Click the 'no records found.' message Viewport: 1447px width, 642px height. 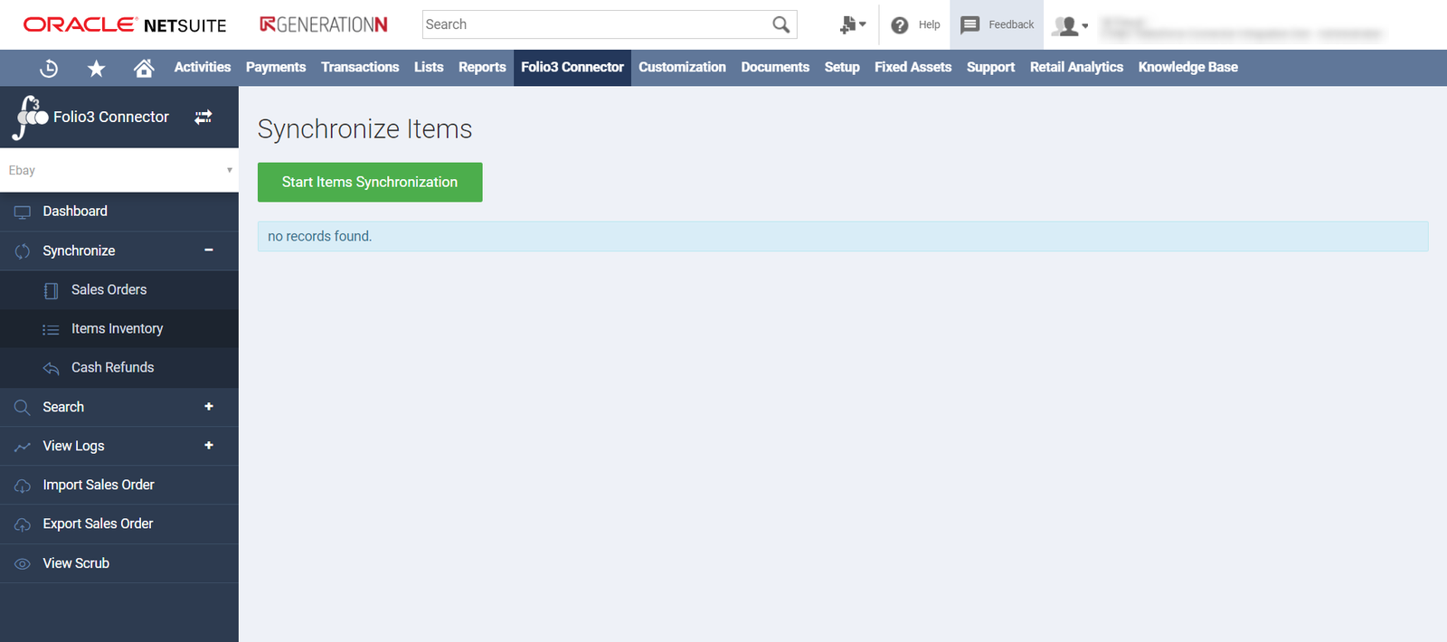[x=320, y=237]
